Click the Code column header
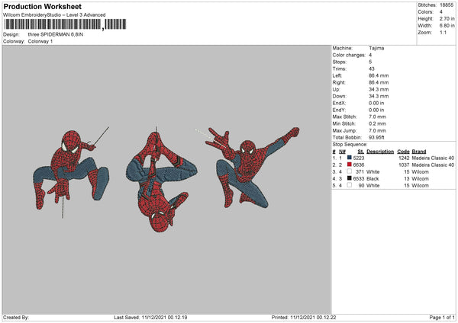Screen dimensions: 458x323 [403, 152]
